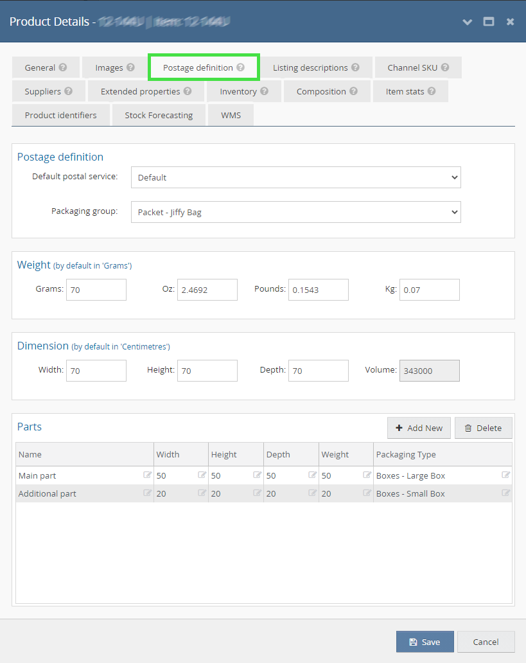Open the Default postal service dropdown
Viewport: 526px width, 663px height.
295,177
